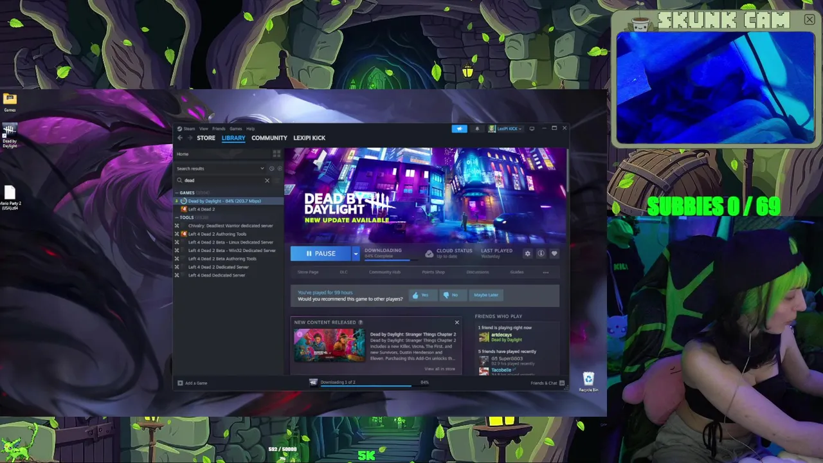This screenshot has width=823, height=463.
Task: Open the View menu
Action: click(203, 129)
